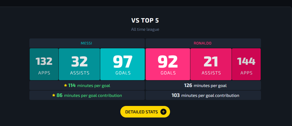Click Messi's 114 minutes per goal row

click(87, 85)
